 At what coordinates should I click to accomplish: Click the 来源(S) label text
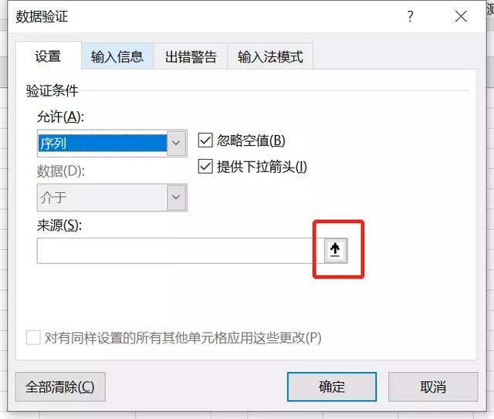[59, 225]
